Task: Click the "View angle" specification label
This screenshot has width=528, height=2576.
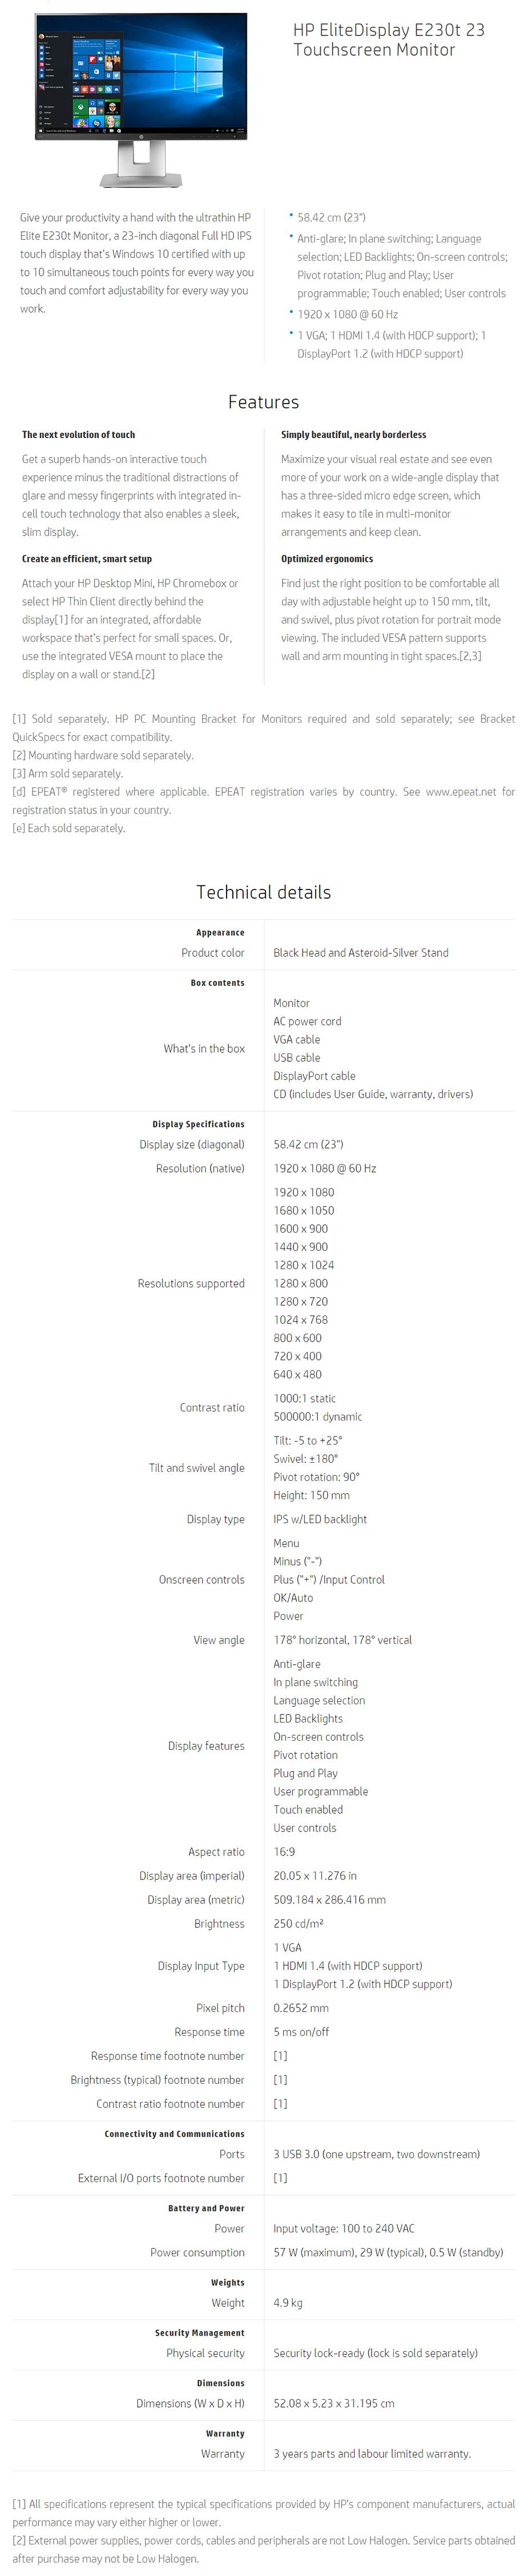Action: click(218, 1640)
